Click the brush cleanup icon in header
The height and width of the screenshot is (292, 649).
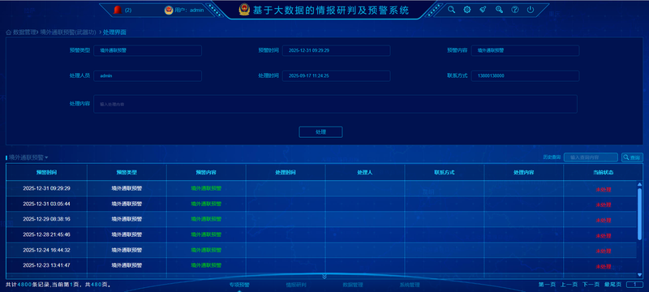pos(483,10)
